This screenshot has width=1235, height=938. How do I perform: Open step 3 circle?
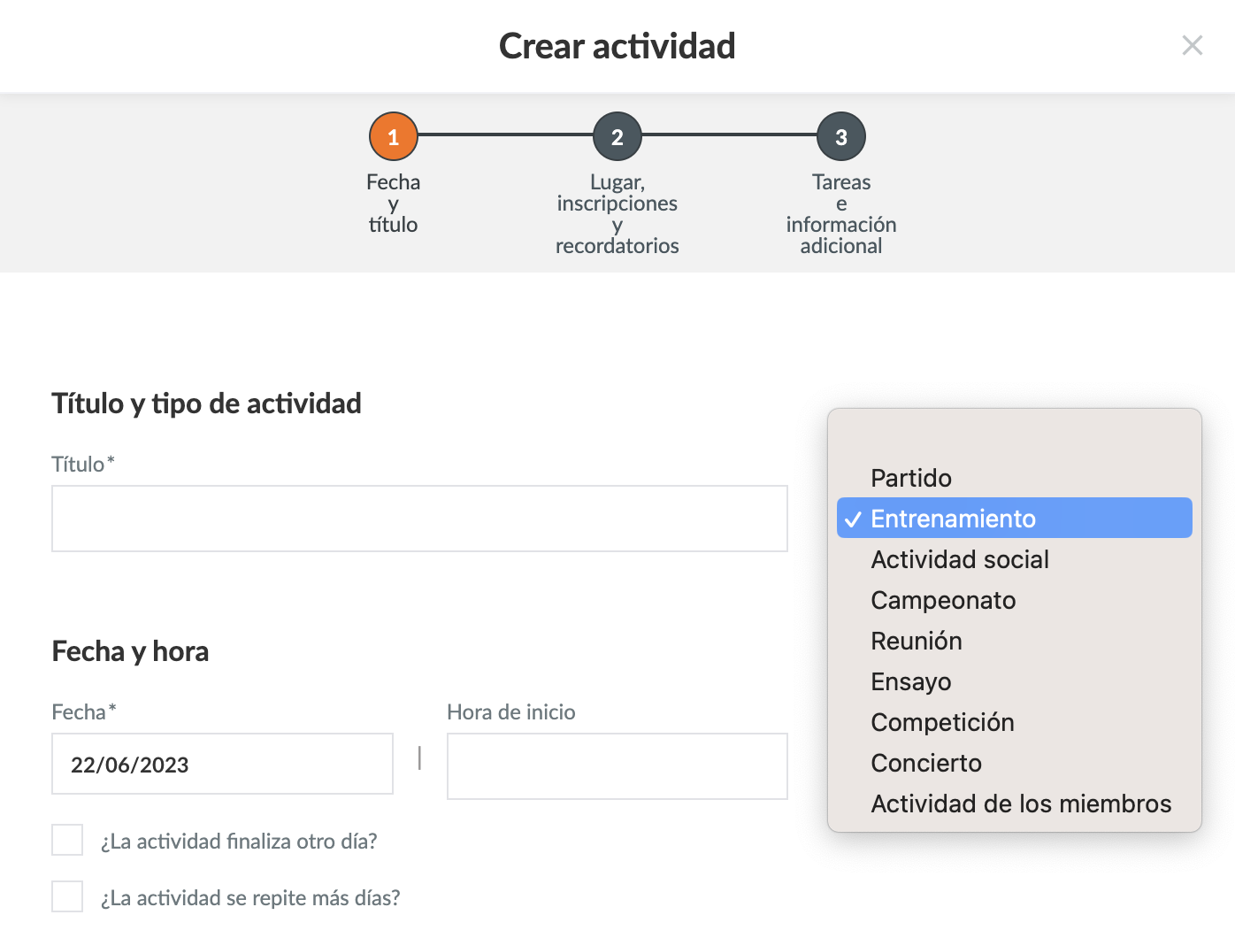pos(841,136)
